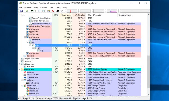The width and height of the screenshot is (169, 101).
Task: Click the explorer.exe folder icon
Action: point(22,70)
